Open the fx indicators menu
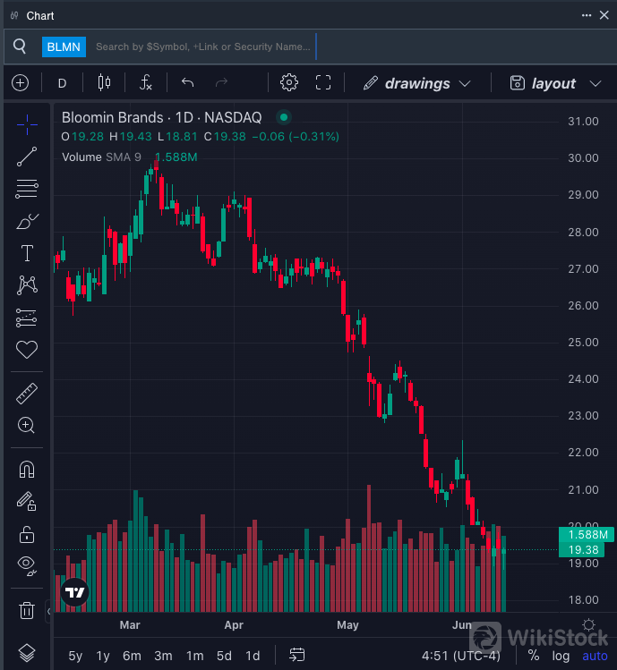This screenshot has width=617, height=670. (x=146, y=83)
